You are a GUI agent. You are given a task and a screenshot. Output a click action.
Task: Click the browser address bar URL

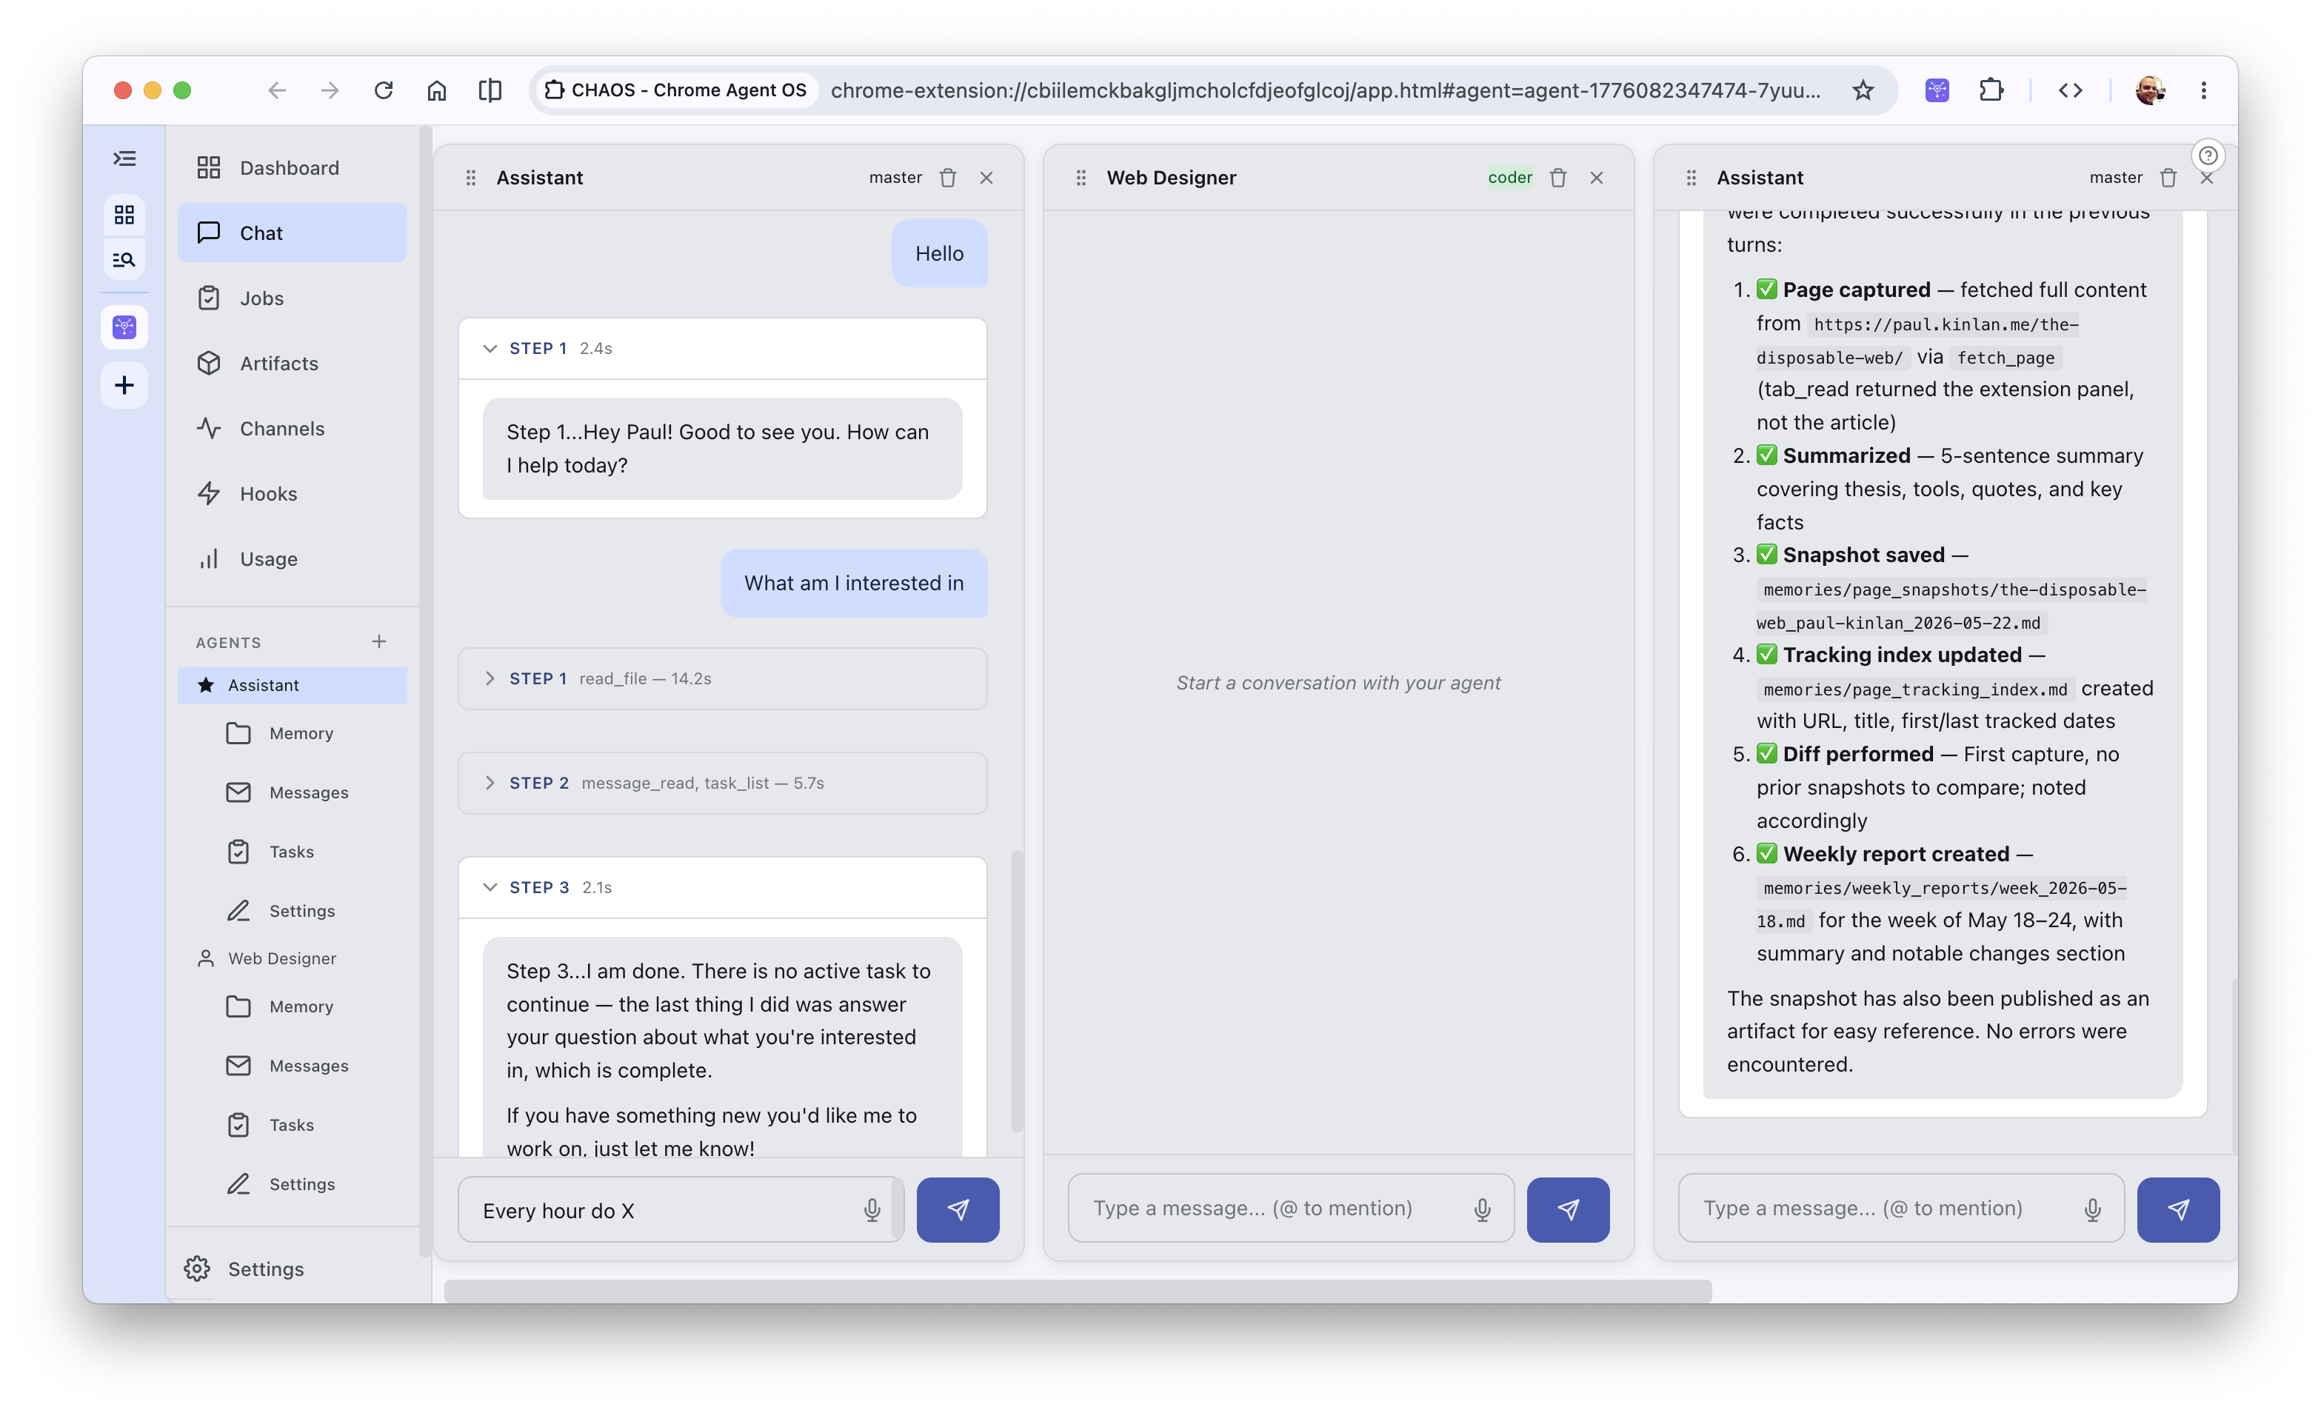(x=1326, y=90)
